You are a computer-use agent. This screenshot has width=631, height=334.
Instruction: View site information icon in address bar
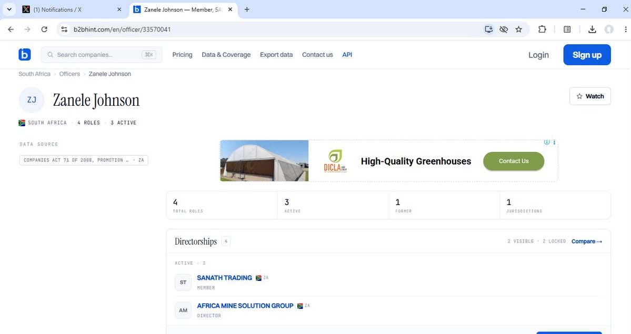coord(64,29)
